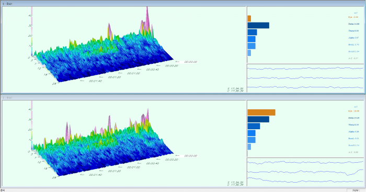This screenshot has height=192, width=366.
Task: Click the dipping middle waveform trace in lower pane
Action: click(x=305, y=172)
